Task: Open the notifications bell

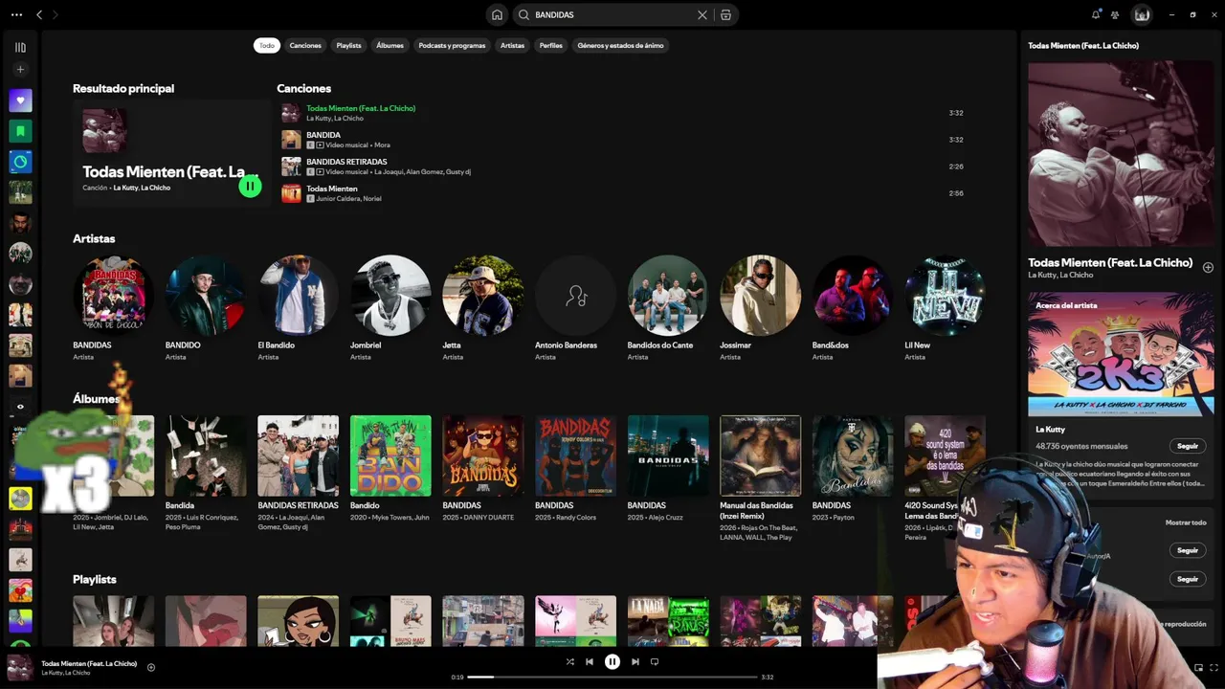Action: pos(1096,14)
